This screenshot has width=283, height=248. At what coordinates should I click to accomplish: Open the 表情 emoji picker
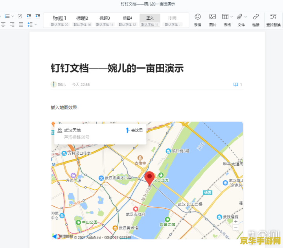click(198, 20)
